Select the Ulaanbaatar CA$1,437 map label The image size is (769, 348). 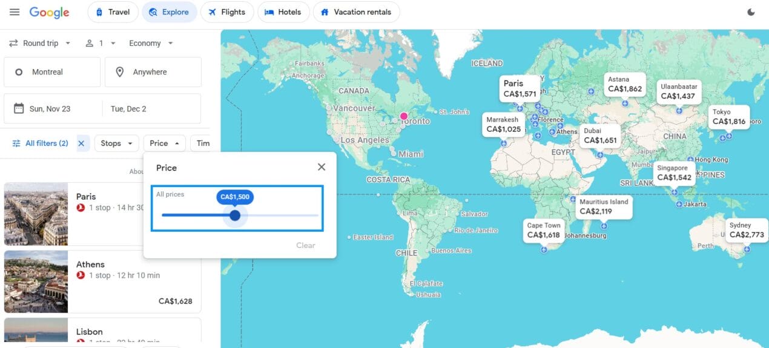click(679, 91)
